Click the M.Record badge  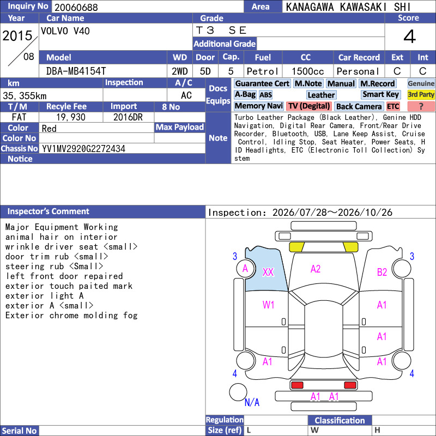(377, 83)
